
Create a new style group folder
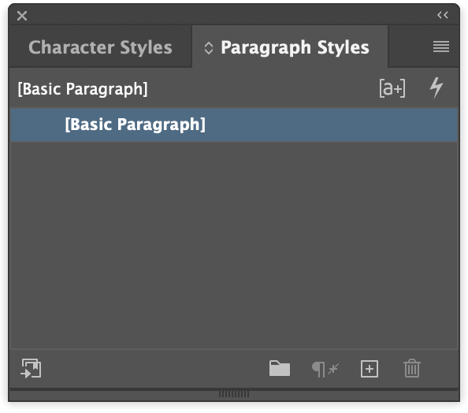[x=280, y=369]
